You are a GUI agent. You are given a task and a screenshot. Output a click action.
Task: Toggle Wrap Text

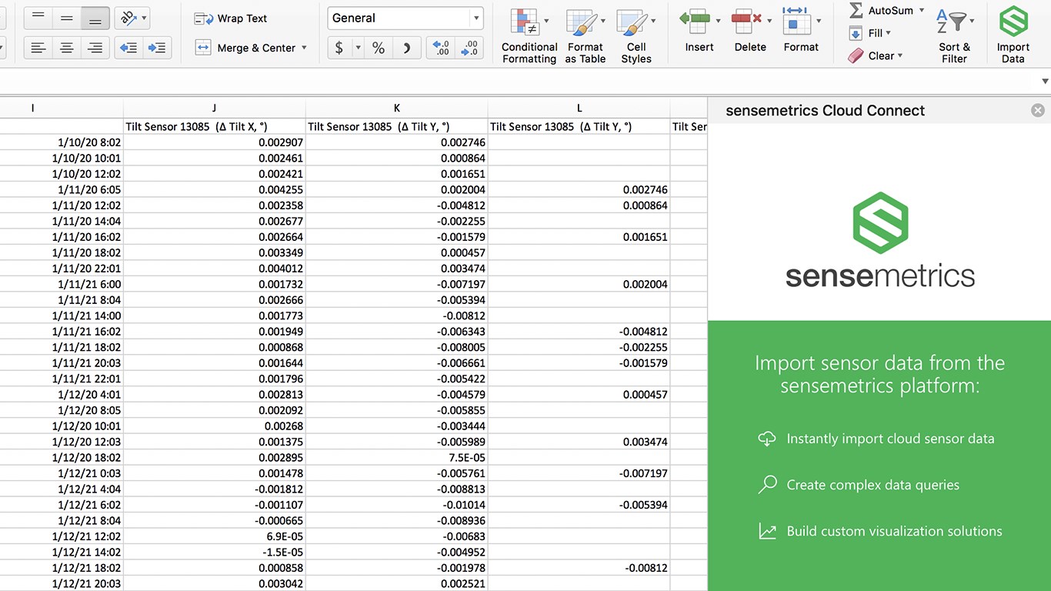point(231,18)
